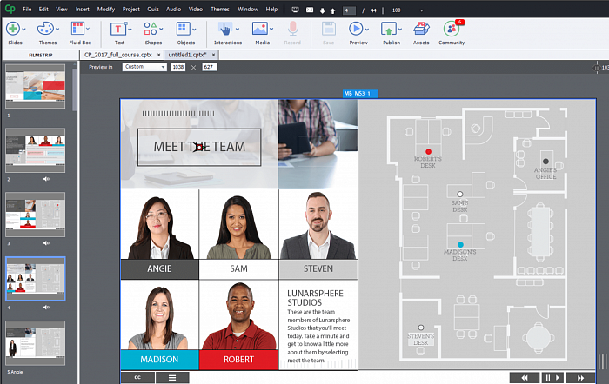Select slide 2 thumbnail in filmstrip
The height and width of the screenshot is (384, 609).
point(35,149)
